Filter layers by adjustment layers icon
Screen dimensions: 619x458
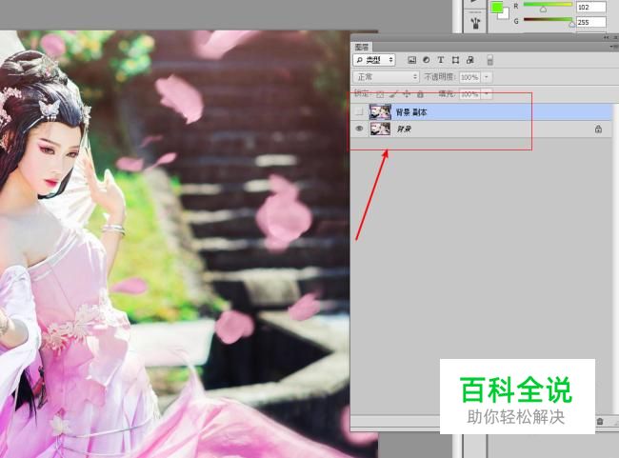[427, 60]
